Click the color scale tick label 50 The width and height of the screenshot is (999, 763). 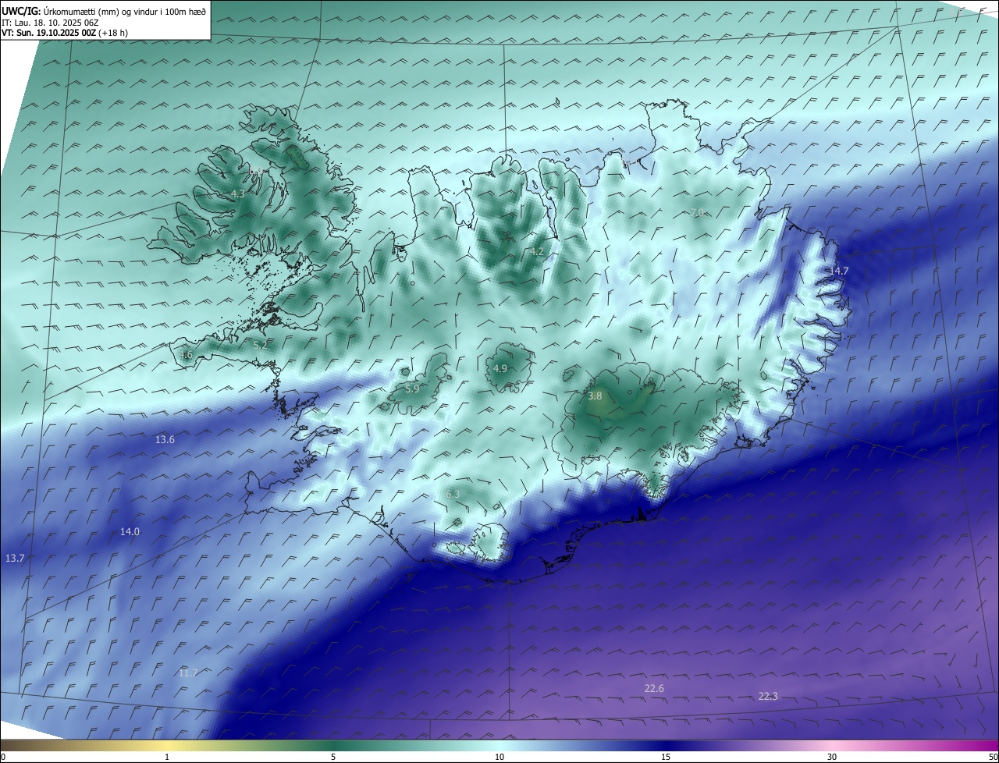click(993, 757)
